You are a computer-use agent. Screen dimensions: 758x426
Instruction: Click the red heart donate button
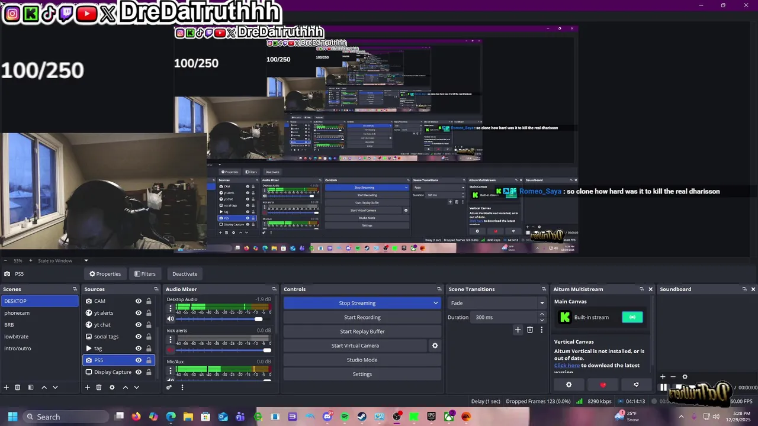tap(603, 385)
